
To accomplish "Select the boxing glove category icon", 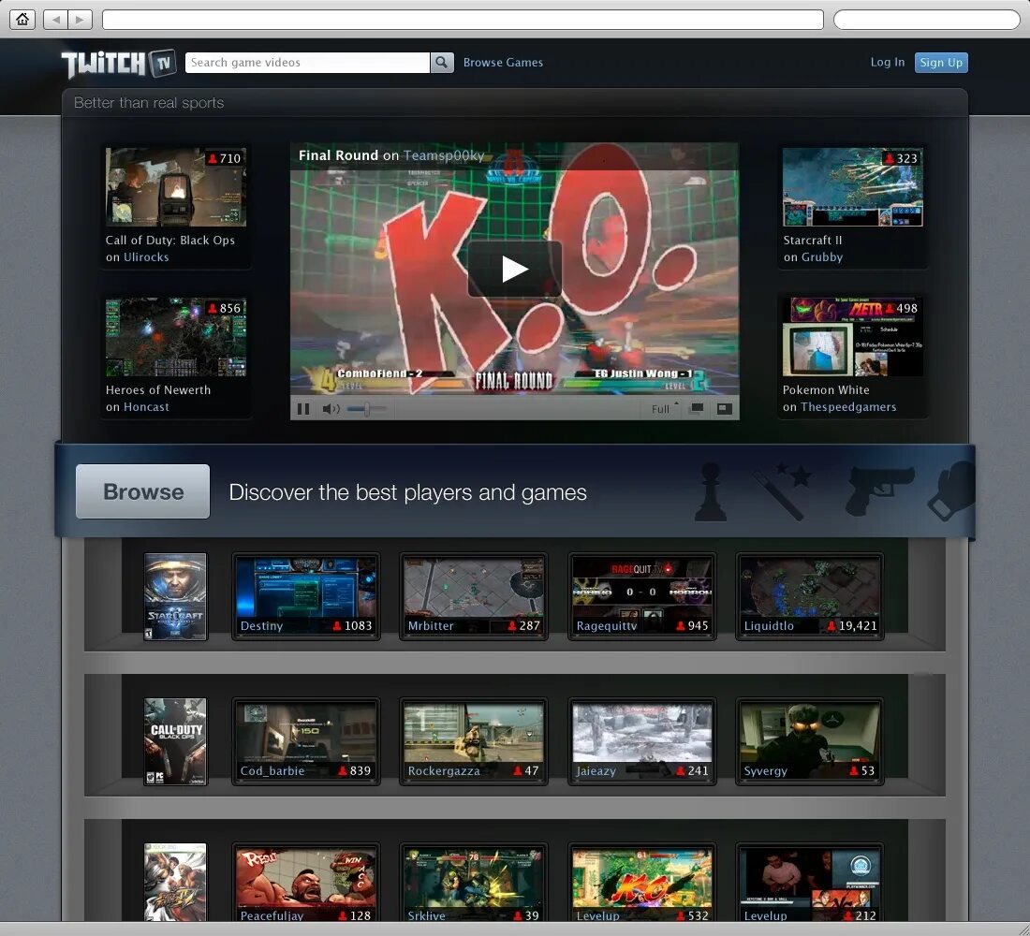I will pyautogui.click(x=951, y=490).
